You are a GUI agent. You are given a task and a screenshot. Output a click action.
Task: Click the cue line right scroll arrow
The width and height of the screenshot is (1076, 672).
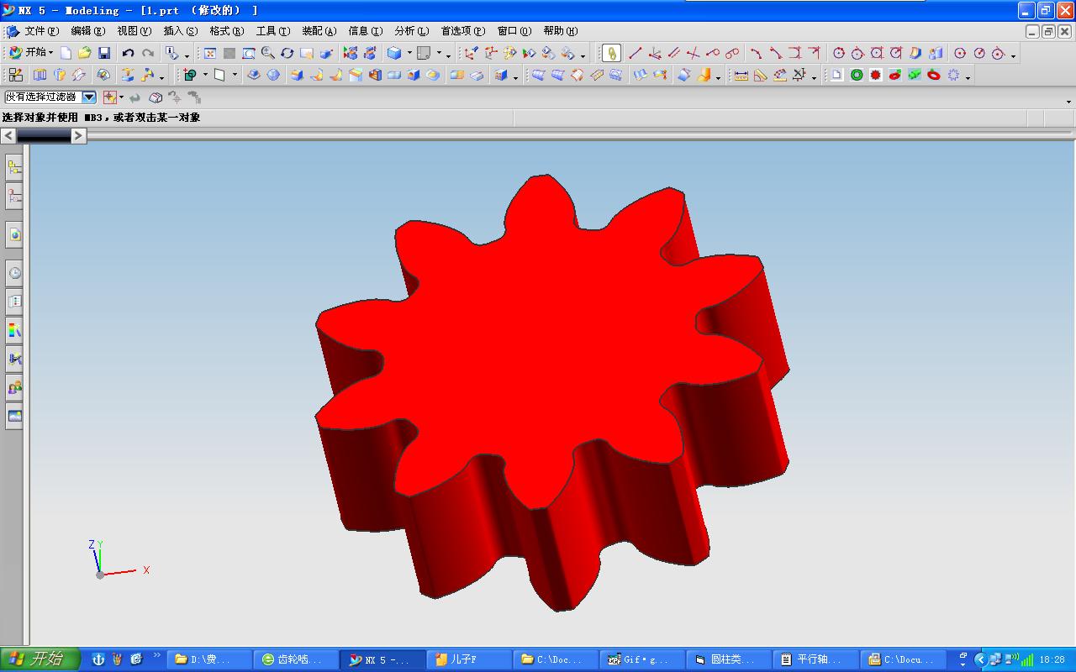click(x=78, y=135)
